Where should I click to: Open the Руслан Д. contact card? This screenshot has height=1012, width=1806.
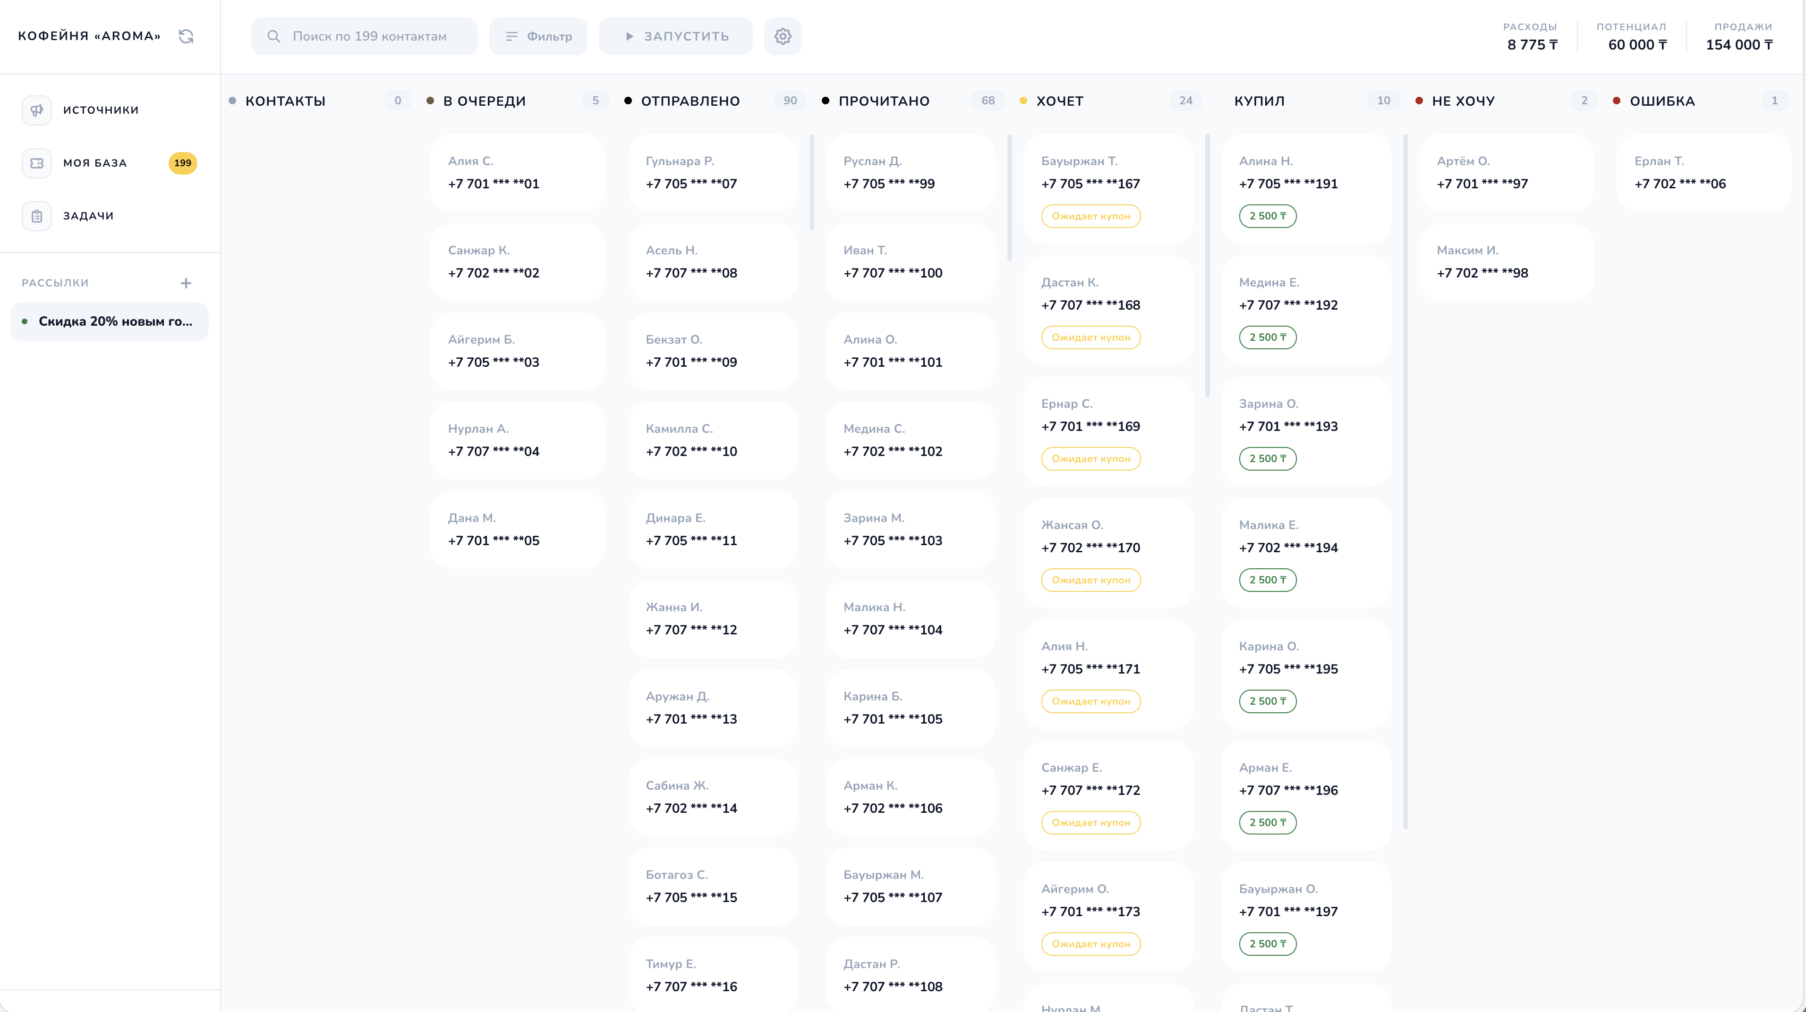pyautogui.click(x=911, y=173)
